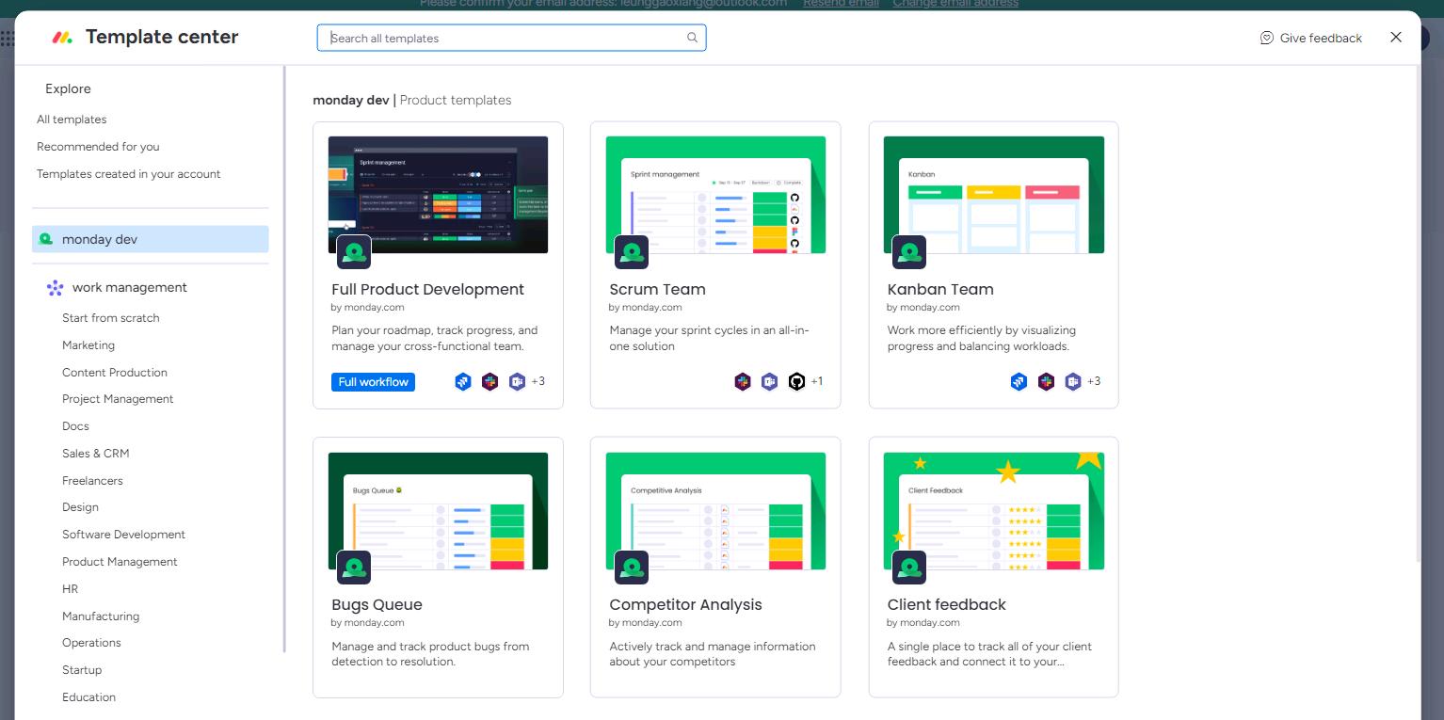Click the Teams icon on Kanban Team card
Image resolution: width=1444 pixels, height=720 pixels.
pyautogui.click(x=1073, y=381)
